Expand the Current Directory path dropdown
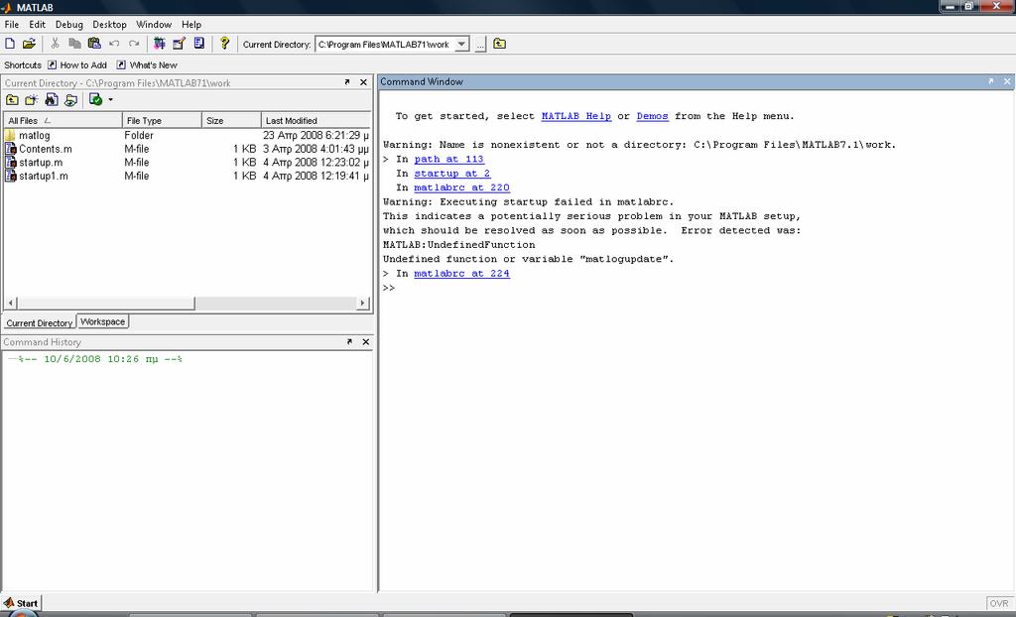This screenshot has height=617, width=1016. click(461, 45)
